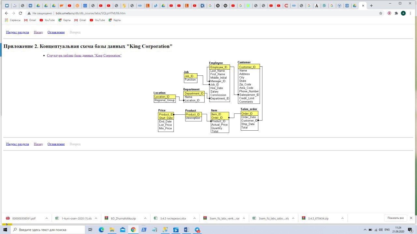Expand options for 000000308591.pdf download
This screenshot has width=417, height=234.
pos(47,218)
